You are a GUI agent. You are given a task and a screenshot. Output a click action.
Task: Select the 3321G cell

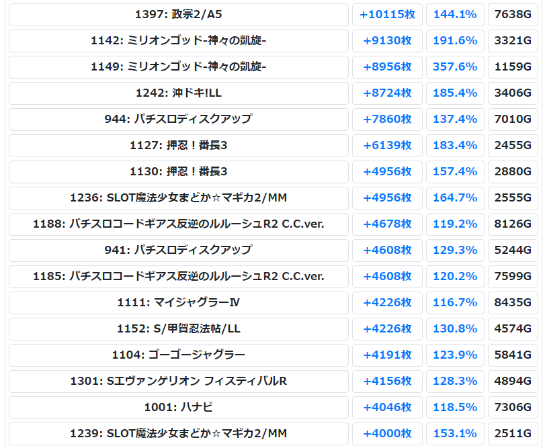click(513, 41)
